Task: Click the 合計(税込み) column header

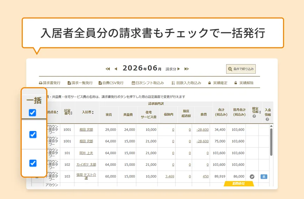Action: pos(221,112)
